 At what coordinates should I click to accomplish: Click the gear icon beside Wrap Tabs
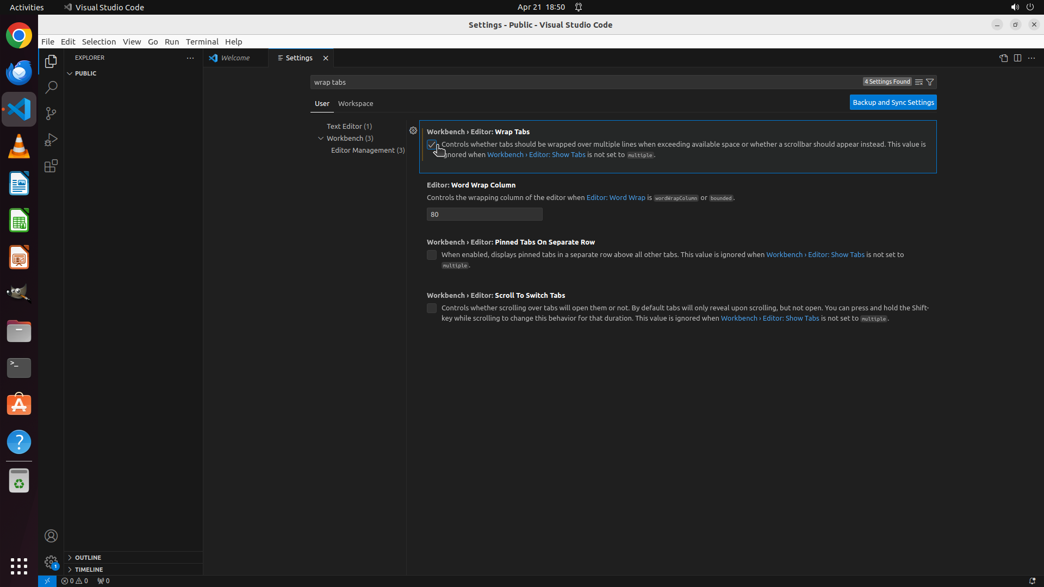click(x=413, y=130)
